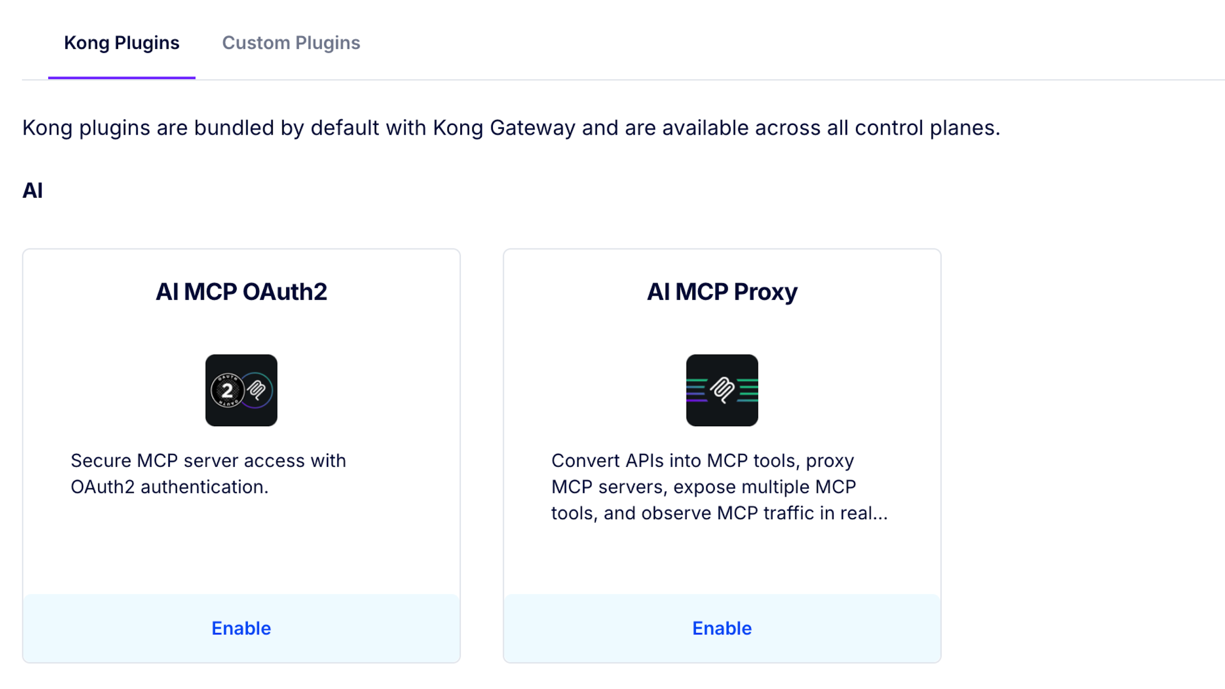Click the Kong plugins bundled intro sentence
Image resolution: width=1225 pixels, height=689 pixels.
[x=511, y=128]
